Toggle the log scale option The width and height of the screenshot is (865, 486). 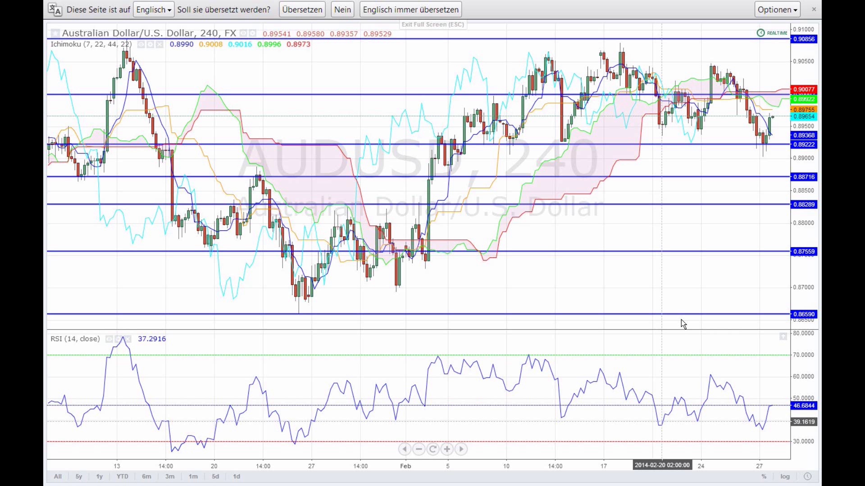(x=785, y=477)
